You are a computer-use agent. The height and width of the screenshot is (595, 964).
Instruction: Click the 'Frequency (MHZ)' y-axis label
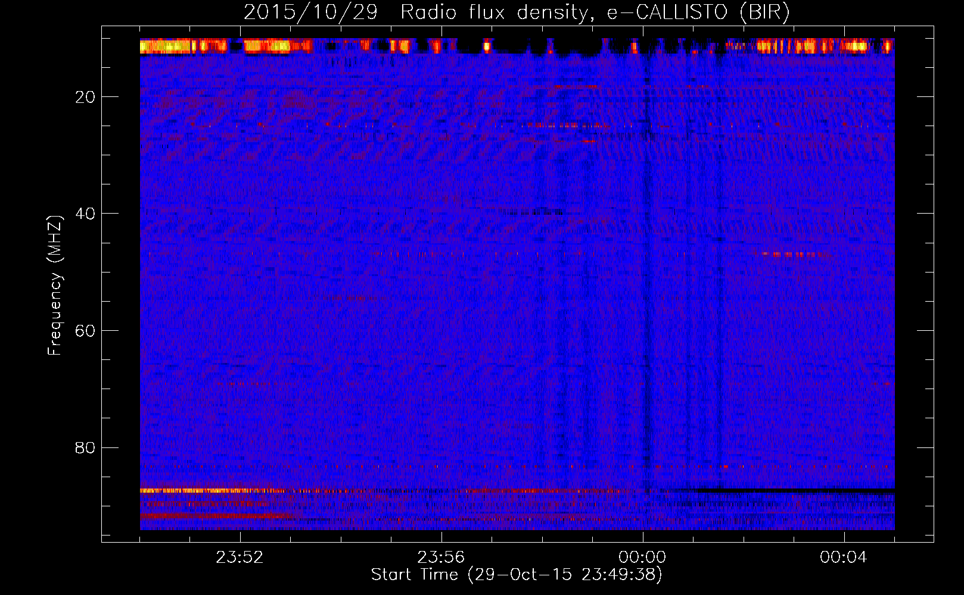55,286
